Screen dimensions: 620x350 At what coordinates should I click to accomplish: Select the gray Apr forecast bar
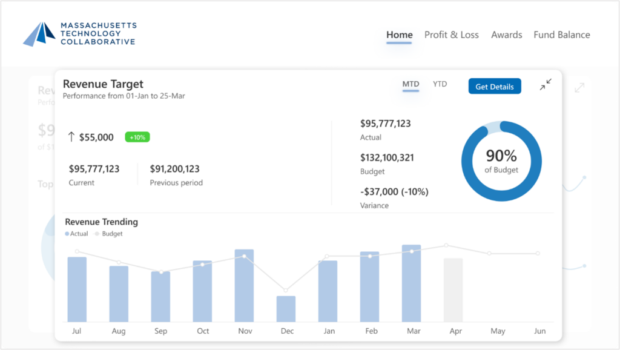pyautogui.click(x=453, y=290)
